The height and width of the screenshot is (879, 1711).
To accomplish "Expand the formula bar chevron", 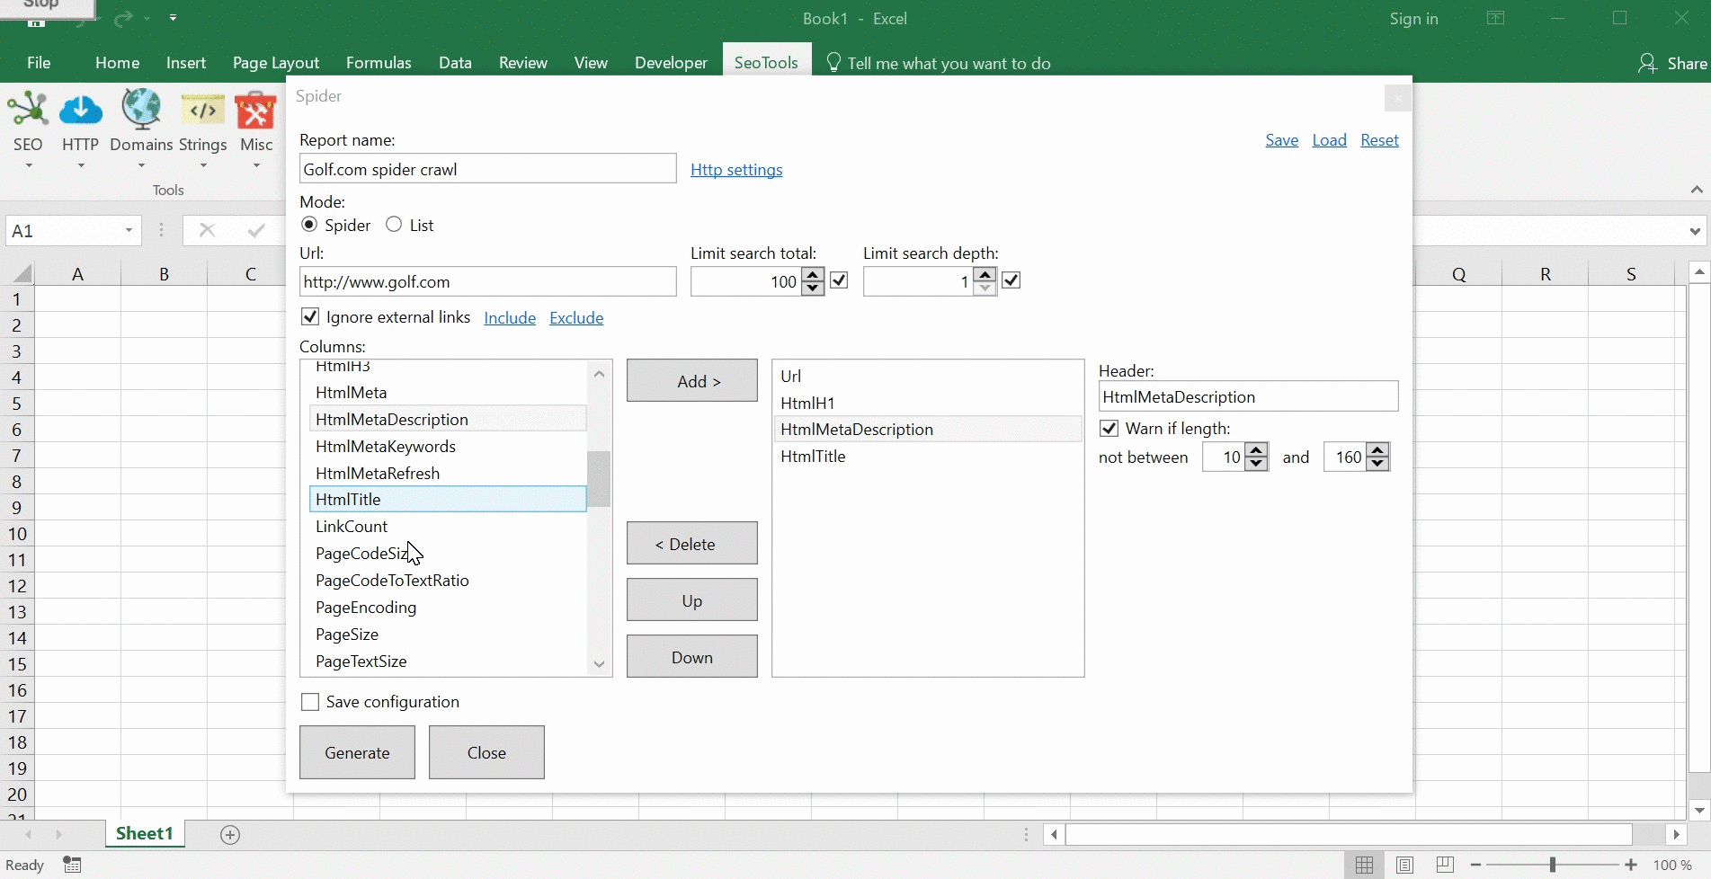I will (x=1695, y=231).
